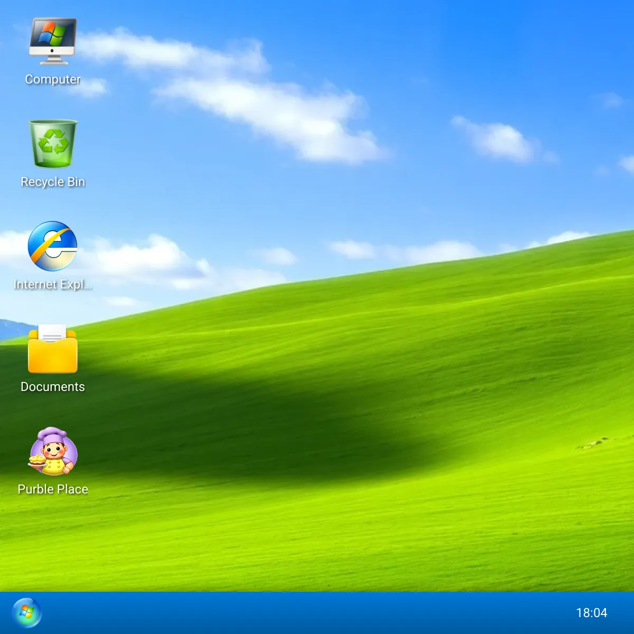Screen dimensions: 634x634
Task: Click the Documents label text
Action: (x=53, y=387)
